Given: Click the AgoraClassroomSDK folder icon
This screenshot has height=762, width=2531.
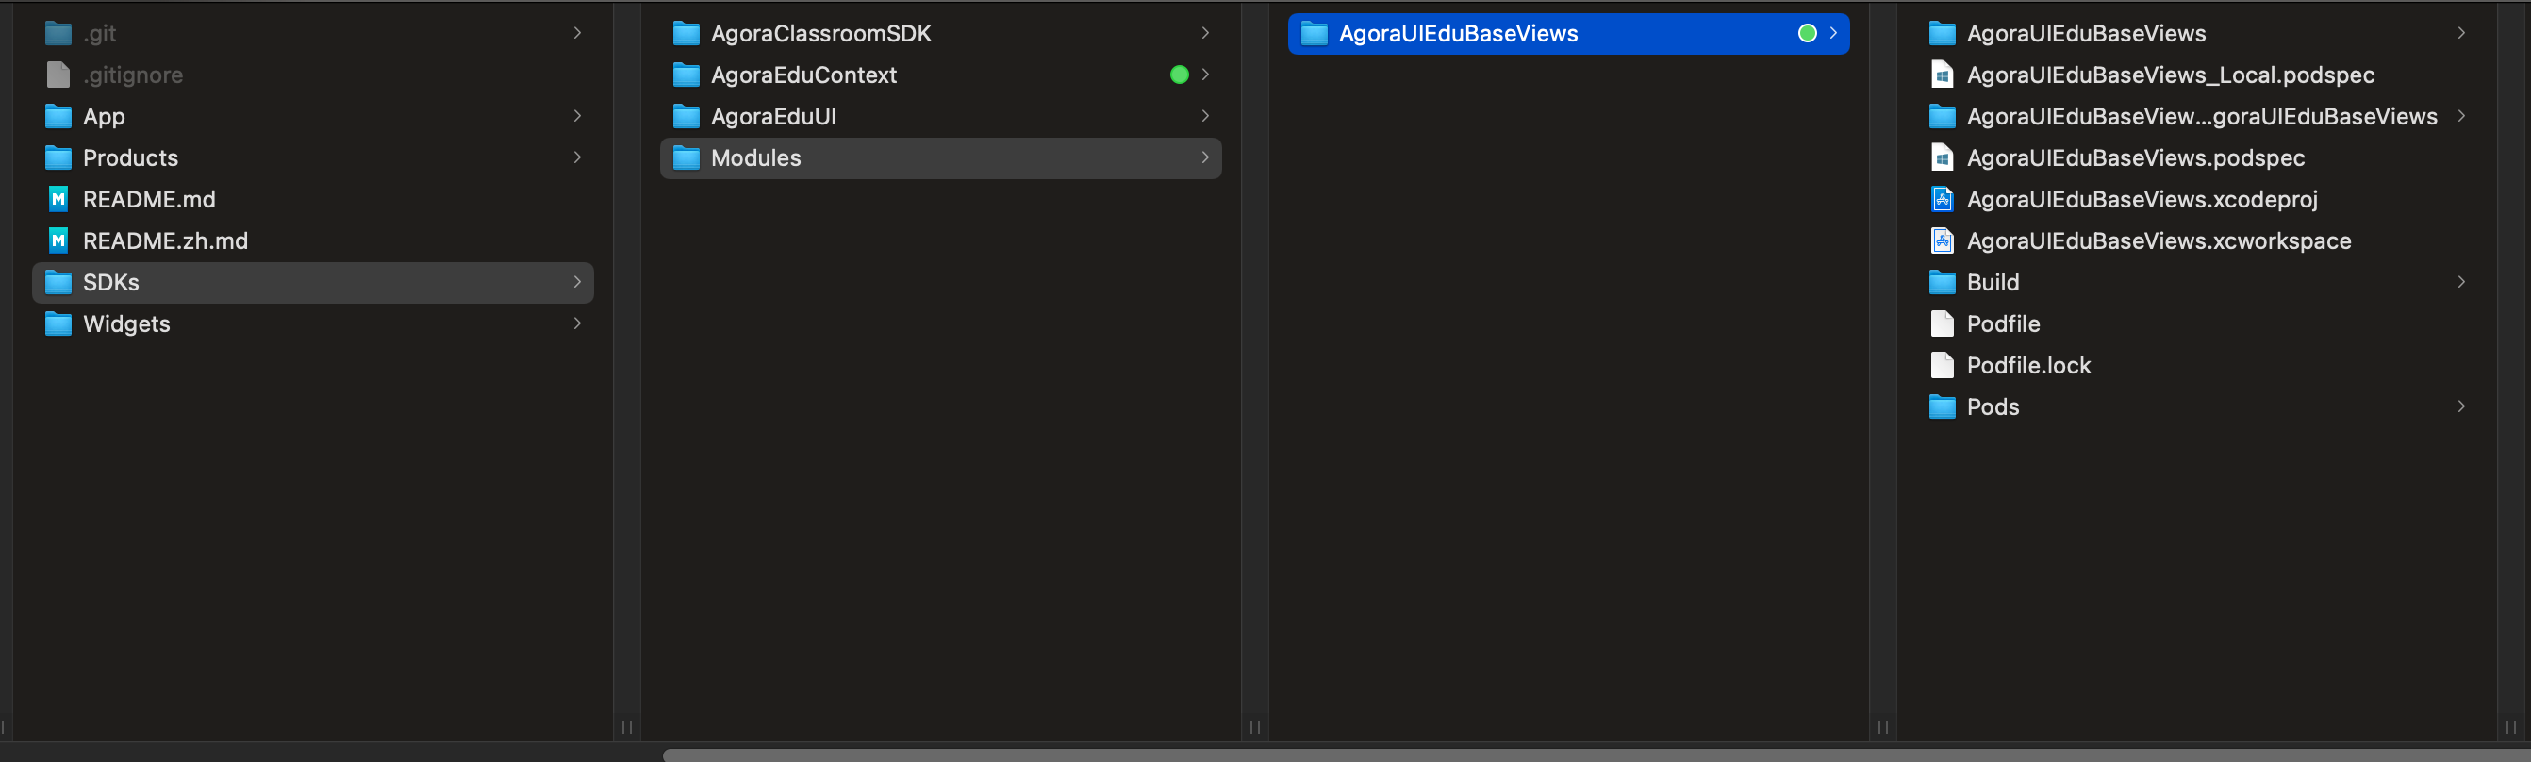Looking at the screenshot, I should tap(686, 33).
